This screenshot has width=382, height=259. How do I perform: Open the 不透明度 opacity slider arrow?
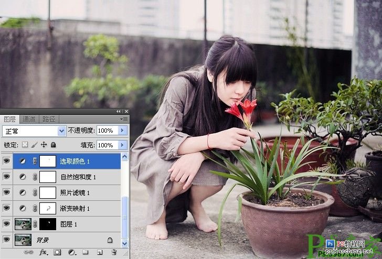(x=123, y=131)
